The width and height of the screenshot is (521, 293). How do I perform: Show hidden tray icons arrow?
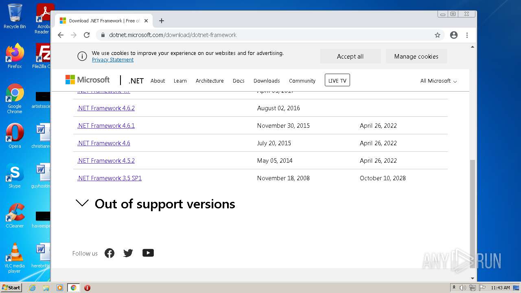click(454, 288)
